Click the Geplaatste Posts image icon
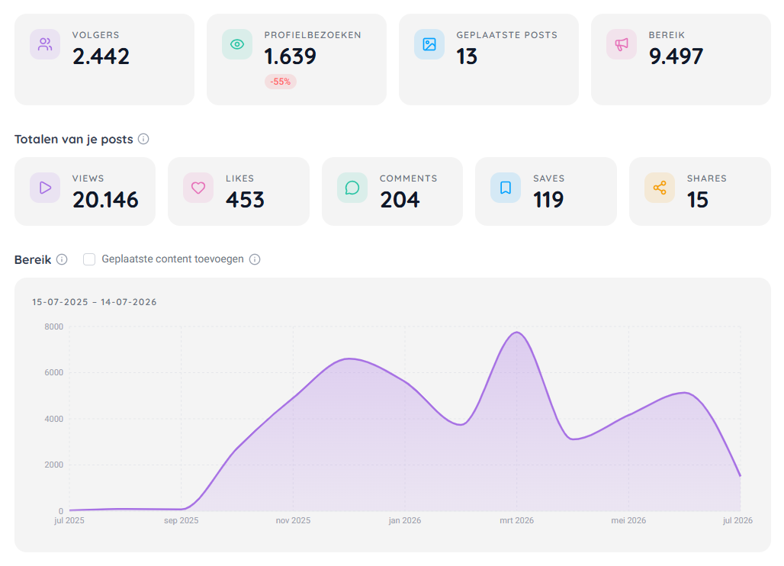This screenshot has height=566, width=784. [x=429, y=44]
